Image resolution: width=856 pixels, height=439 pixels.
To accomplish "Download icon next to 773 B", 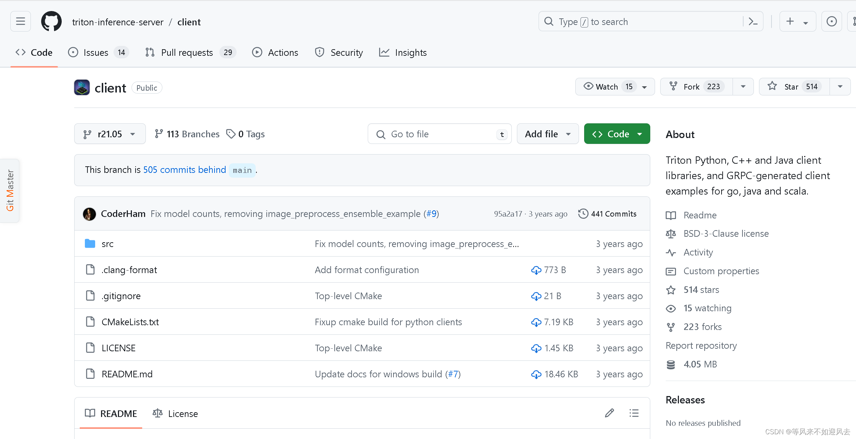I will tap(536, 270).
